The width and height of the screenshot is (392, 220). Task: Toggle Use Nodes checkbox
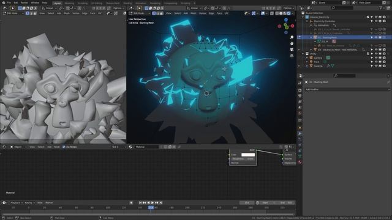(64, 147)
